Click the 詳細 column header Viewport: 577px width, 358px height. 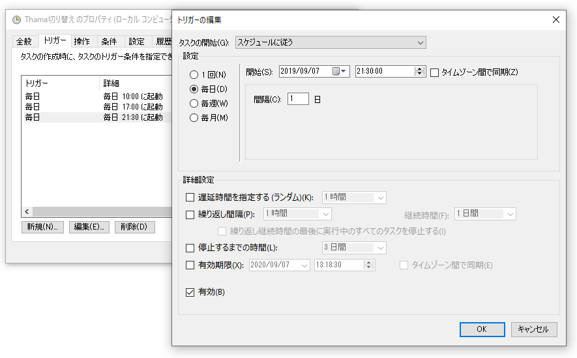[x=136, y=83]
